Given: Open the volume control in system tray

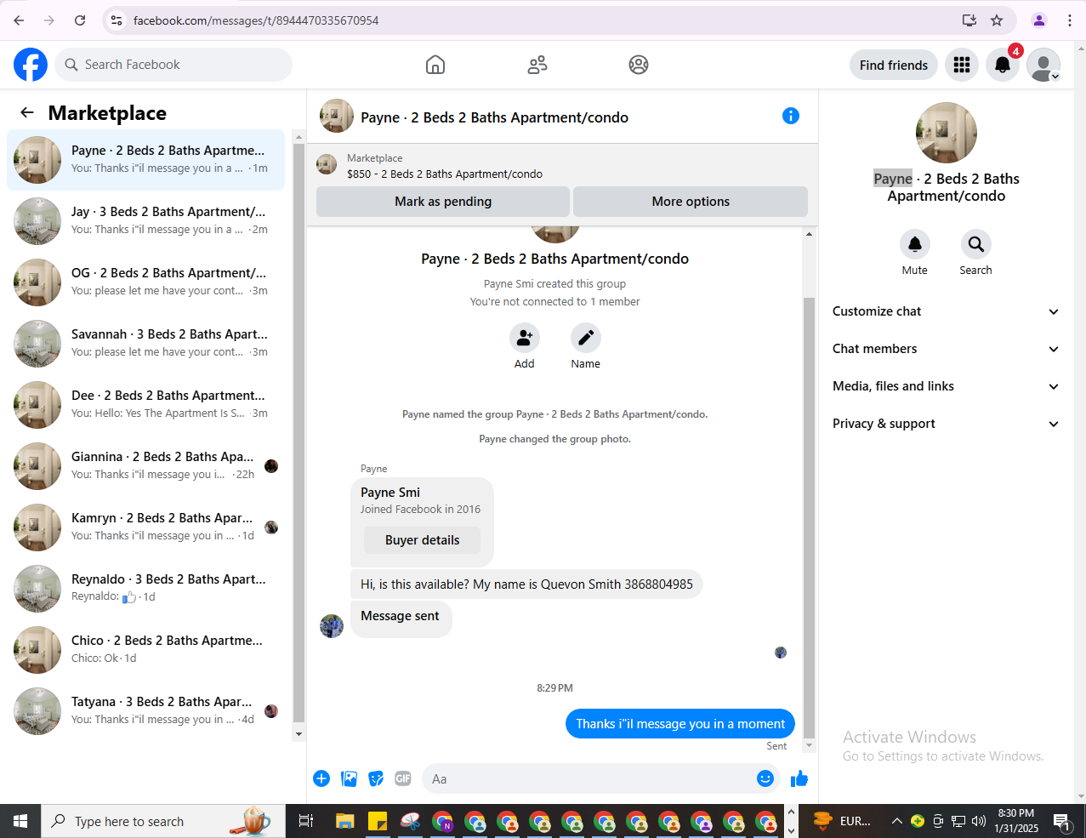Looking at the screenshot, I should click(x=979, y=821).
